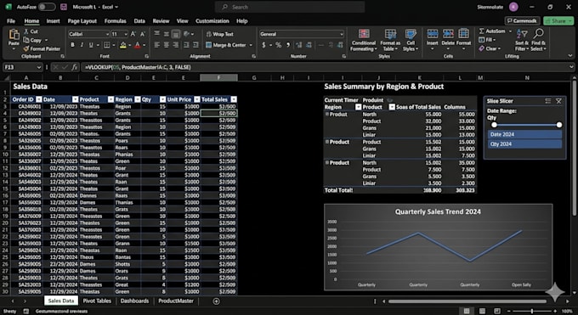Open the File menu
This screenshot has height=315, width=578.
tap(11, 21)
